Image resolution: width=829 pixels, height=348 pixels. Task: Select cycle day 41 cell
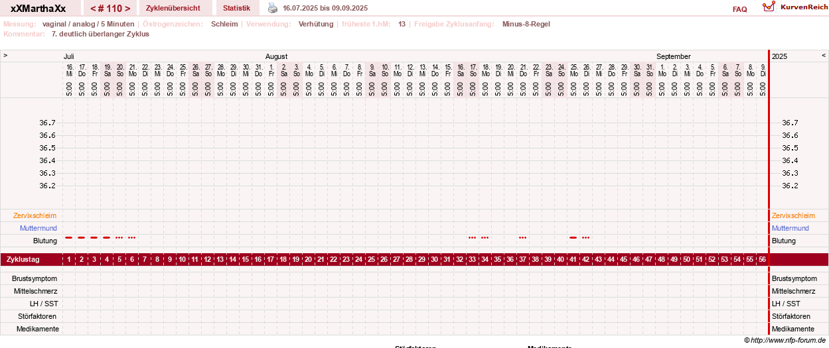point(573,259)
